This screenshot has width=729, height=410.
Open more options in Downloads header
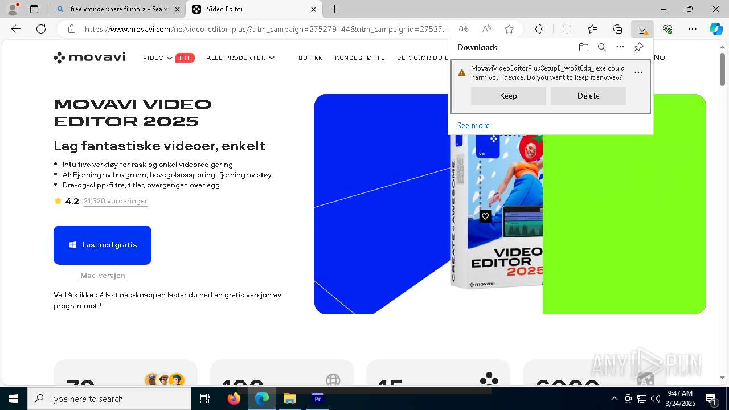(620, 47)
